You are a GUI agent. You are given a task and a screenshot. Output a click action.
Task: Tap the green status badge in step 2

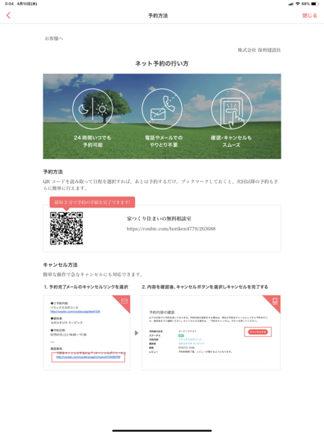(x=181, y=335)
